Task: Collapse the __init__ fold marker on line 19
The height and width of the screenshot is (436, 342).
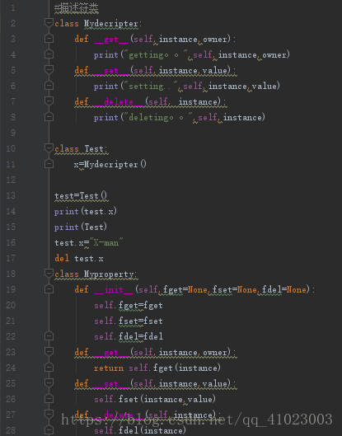Action: 49,289
